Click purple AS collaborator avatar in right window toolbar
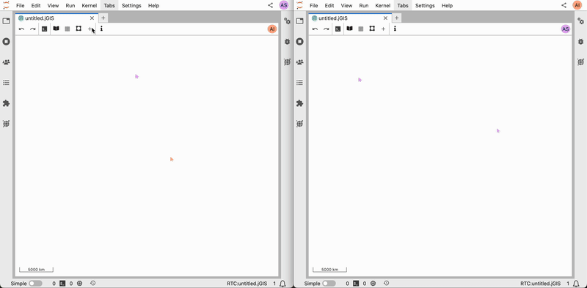Image resolution: width=587 pixels, height=288 pixels. 566,29
